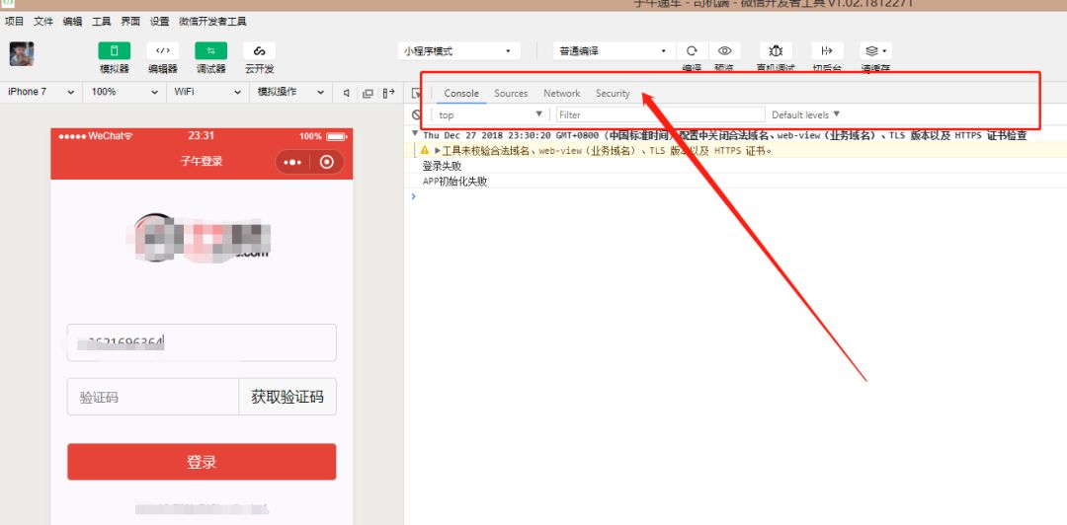Switch to the Network tab
The width and height of the screenshot is (1067, 525).
561,93
